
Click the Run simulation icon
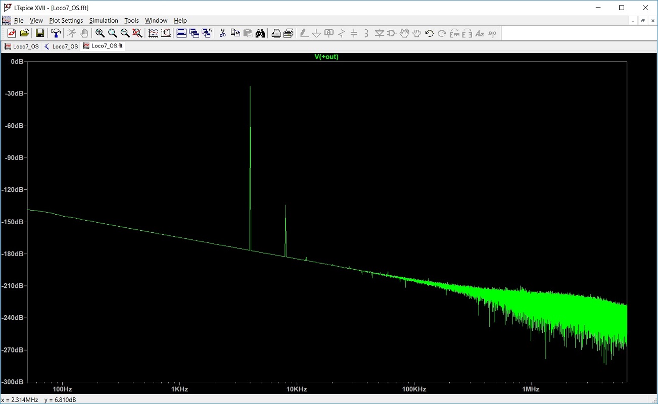coord(71,33)
